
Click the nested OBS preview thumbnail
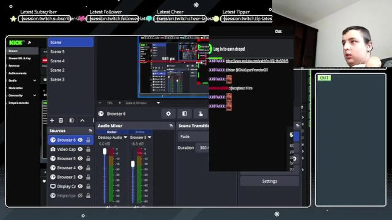click(173, 67)
